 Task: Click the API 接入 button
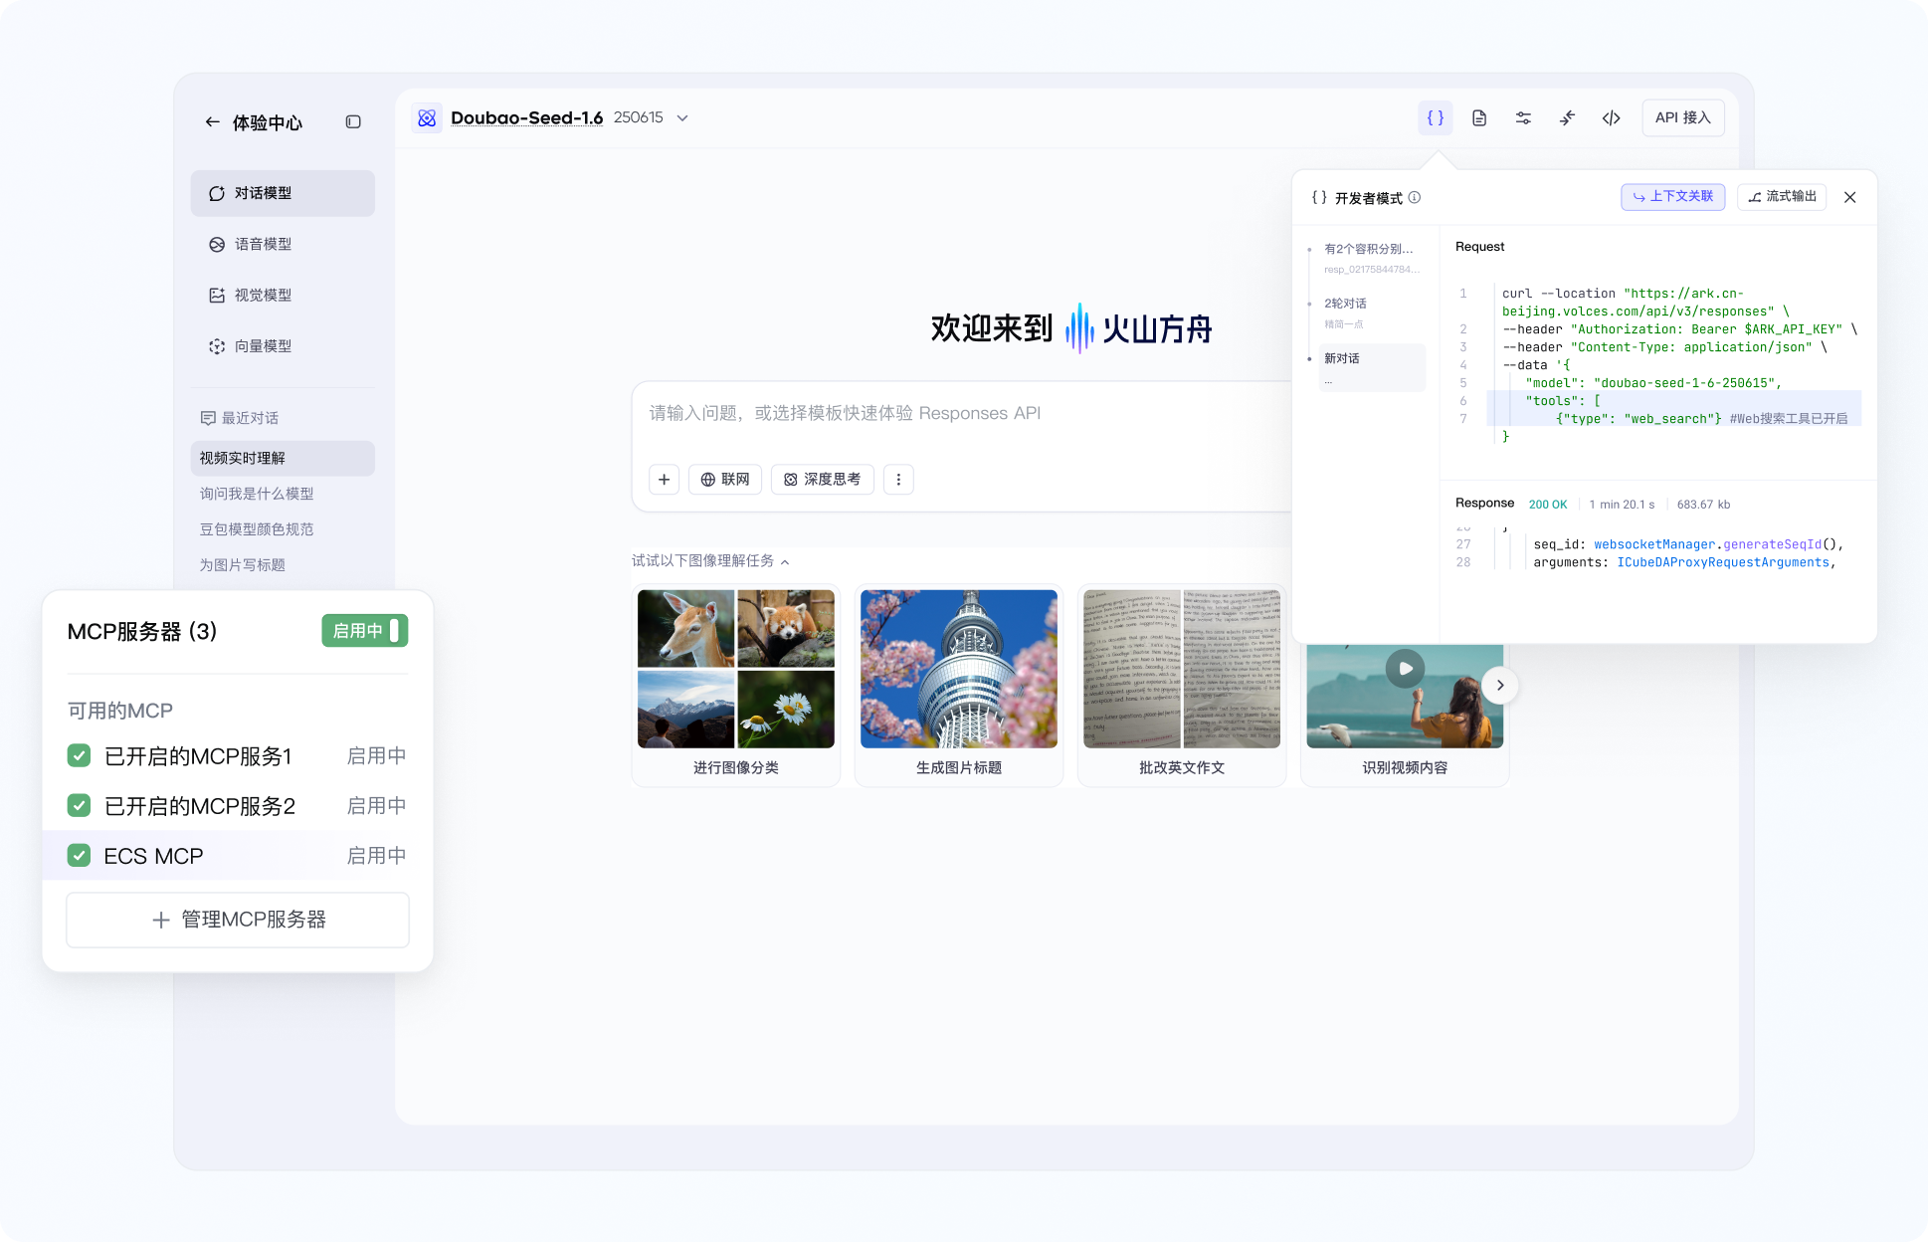point(1682,117)
